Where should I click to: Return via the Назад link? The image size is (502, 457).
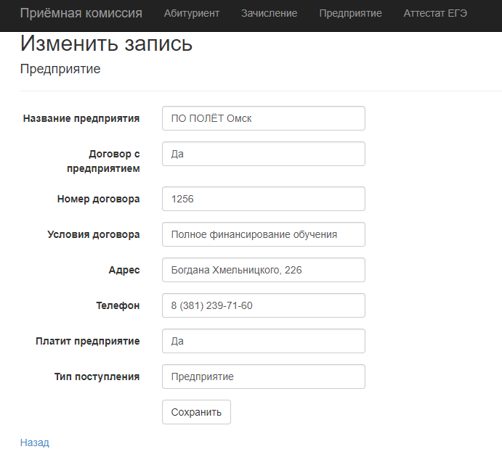pyautogui.click(x=35, y=442)
